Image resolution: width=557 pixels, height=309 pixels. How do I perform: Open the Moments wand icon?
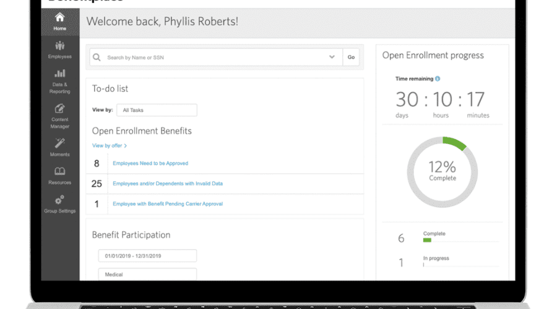tap(59, 143)
